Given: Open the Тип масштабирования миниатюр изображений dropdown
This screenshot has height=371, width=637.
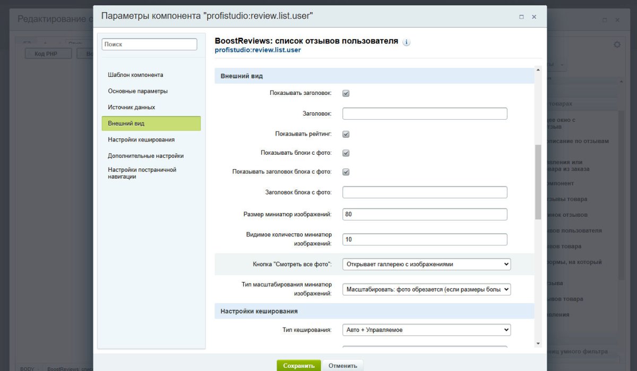Looking at the screenshot, I should pos(426,289).
